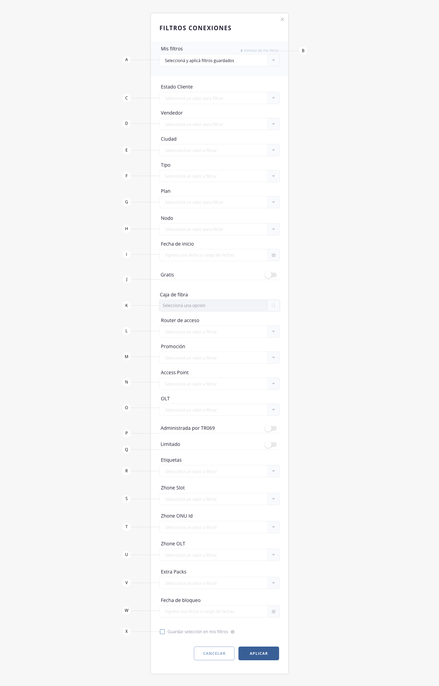Open the Mis filtros saved filters dropdown
This screenshot has height=686, width=439.
coord(219,60)
